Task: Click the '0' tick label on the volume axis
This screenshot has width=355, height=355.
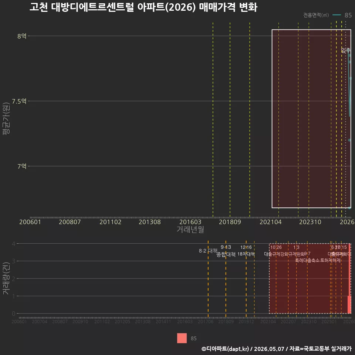Action: pos(14,313)
